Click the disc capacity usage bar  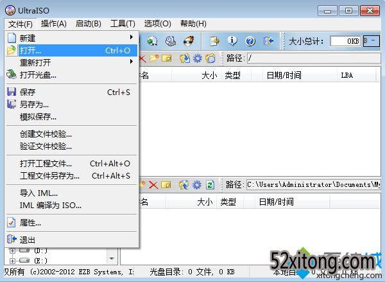372,41
